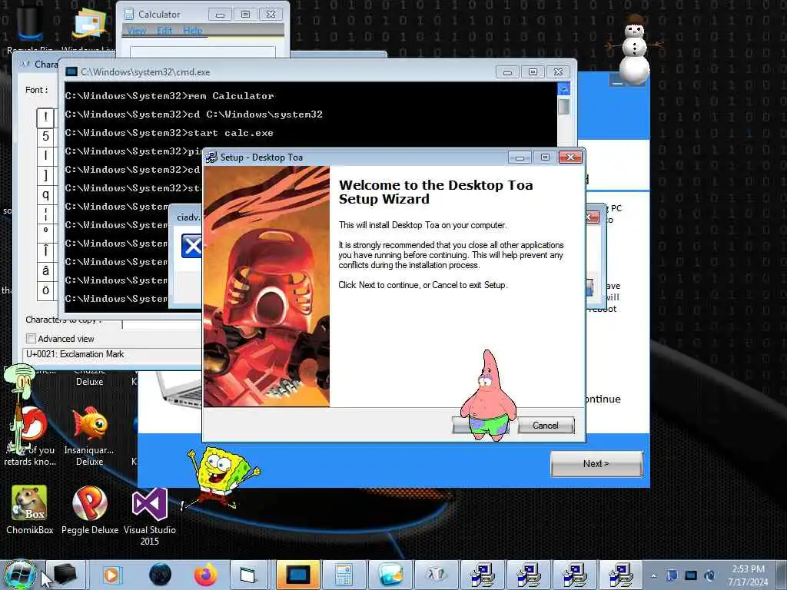Click the dark globe taskbar icon
The width and height of the screenshot is (787, 590).
coord(160,575)
